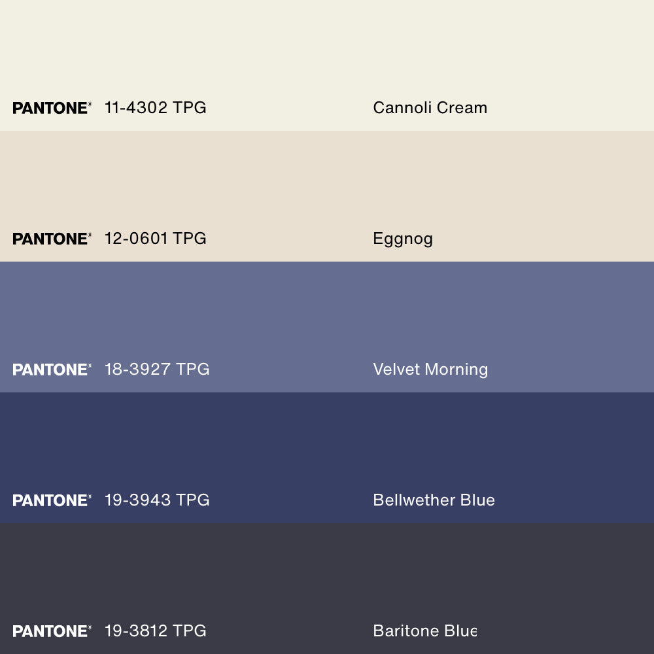
Task: Click the Pantone logo on Cannoli Cream row
Action: [x=52, y=108]
